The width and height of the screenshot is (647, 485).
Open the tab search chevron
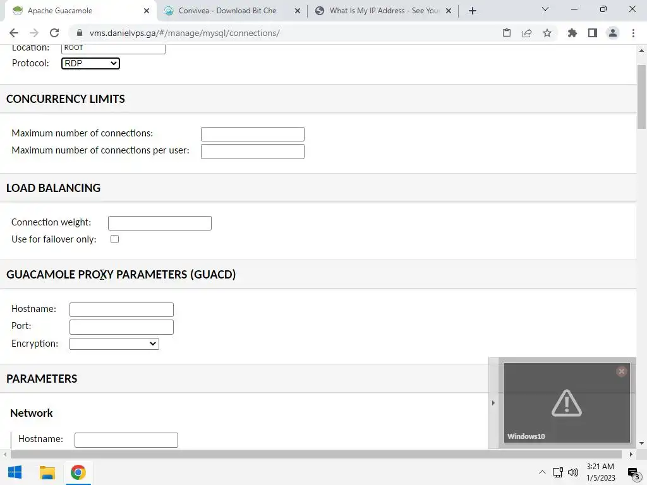pos(545,9)
